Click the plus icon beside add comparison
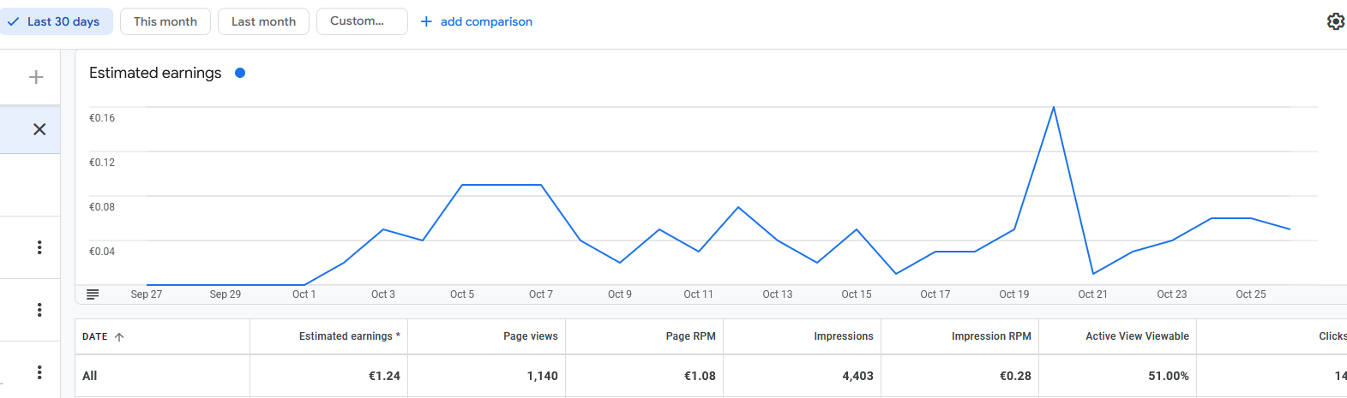This screenshot has width=1347, height=398. [426, 21]
